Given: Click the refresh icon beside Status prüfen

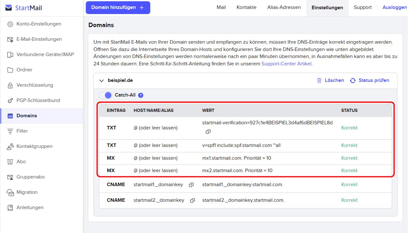Looking at the screenshot, I should pyautogui.click(x=353, y=80).
